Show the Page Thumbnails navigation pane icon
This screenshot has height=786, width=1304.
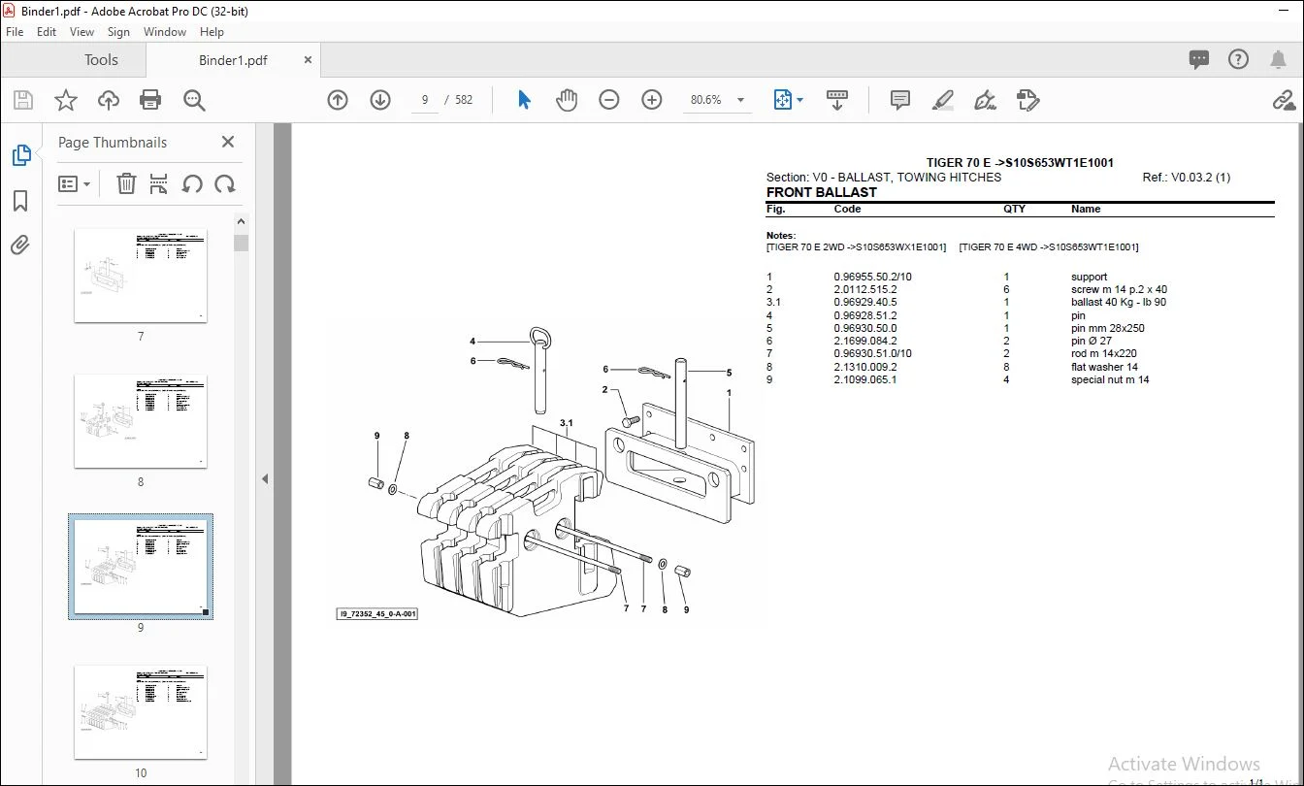(x=20, y=155)
